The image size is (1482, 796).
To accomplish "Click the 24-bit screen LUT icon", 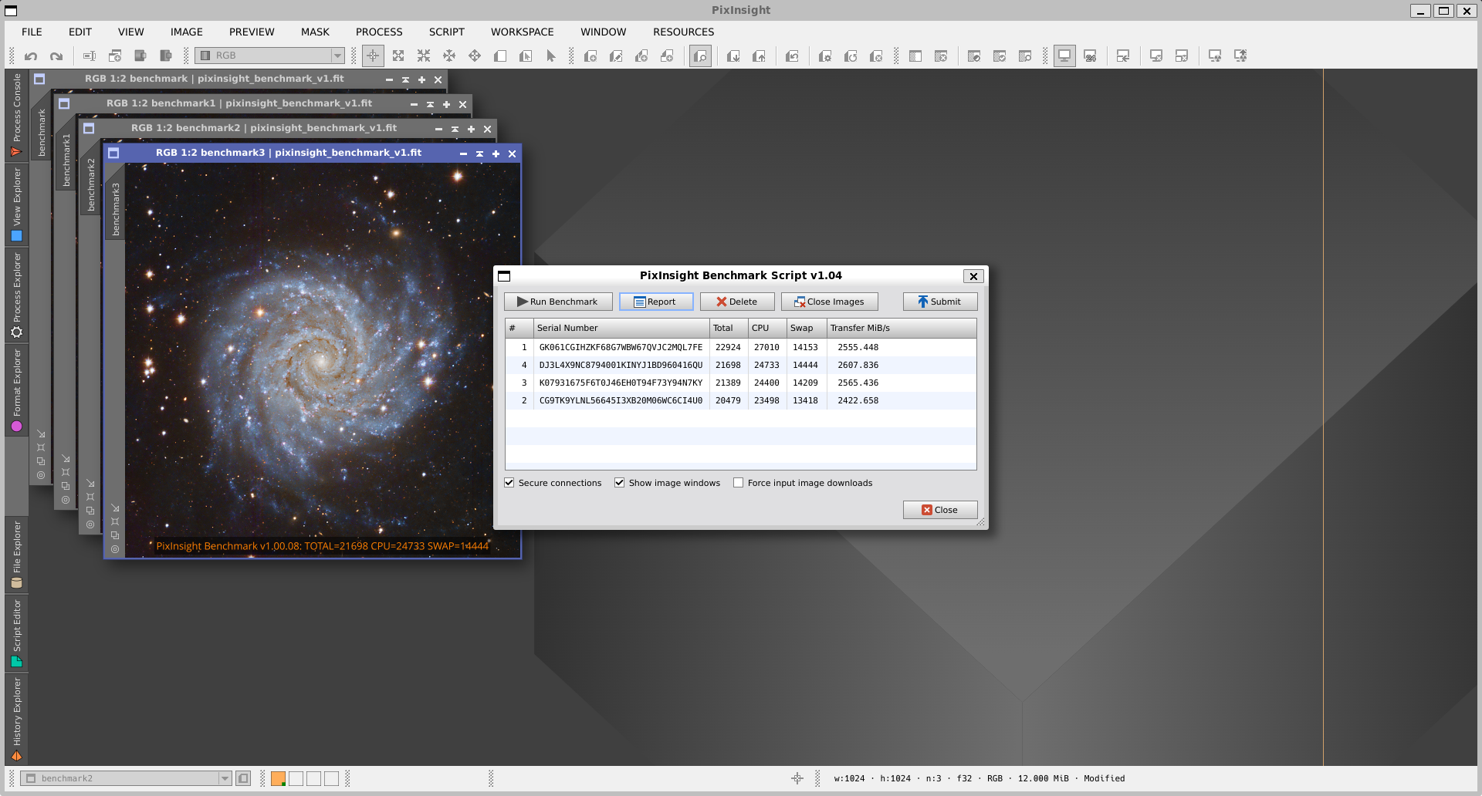I will pos(1090,56).
